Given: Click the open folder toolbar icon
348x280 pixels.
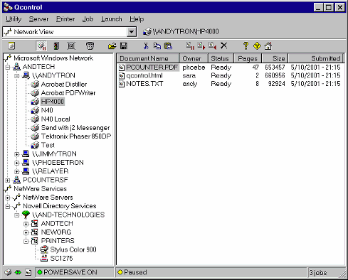Looking at the screenshot, I should (x=112, y=46).
